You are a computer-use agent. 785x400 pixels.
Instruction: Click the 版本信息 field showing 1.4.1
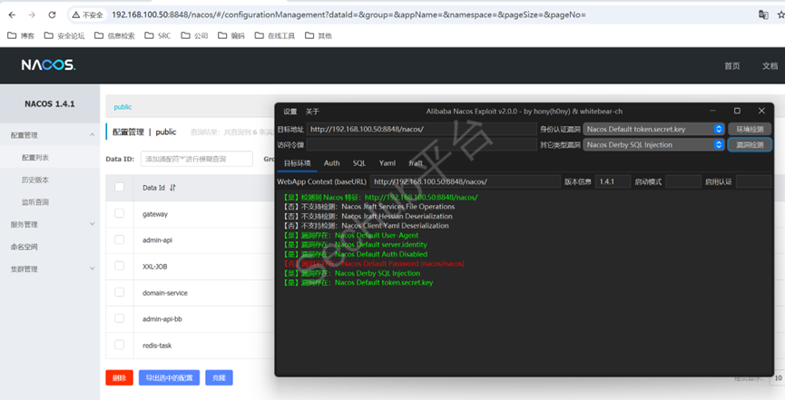click(x=613, y=181)
